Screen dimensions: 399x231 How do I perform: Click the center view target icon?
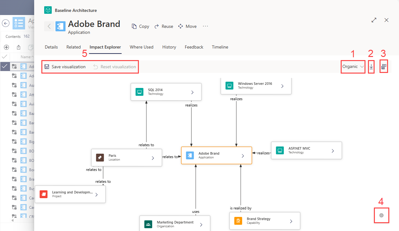click(381, 215)
